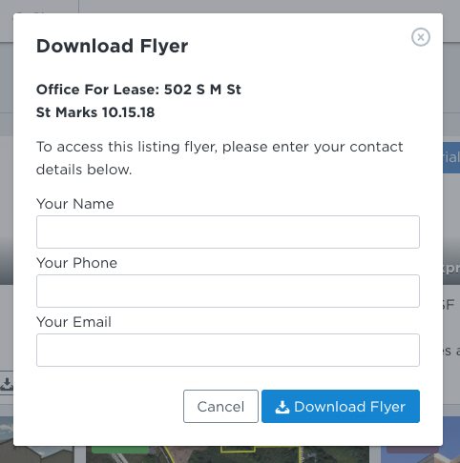Select the aerial map thumbnail behind the dialog

click(x=227, y=454)
